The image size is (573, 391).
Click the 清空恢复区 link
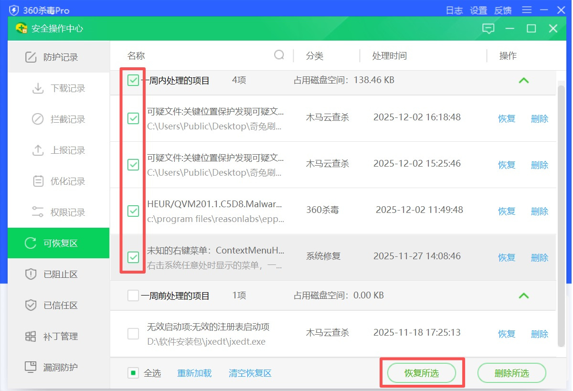coord(250,373)
